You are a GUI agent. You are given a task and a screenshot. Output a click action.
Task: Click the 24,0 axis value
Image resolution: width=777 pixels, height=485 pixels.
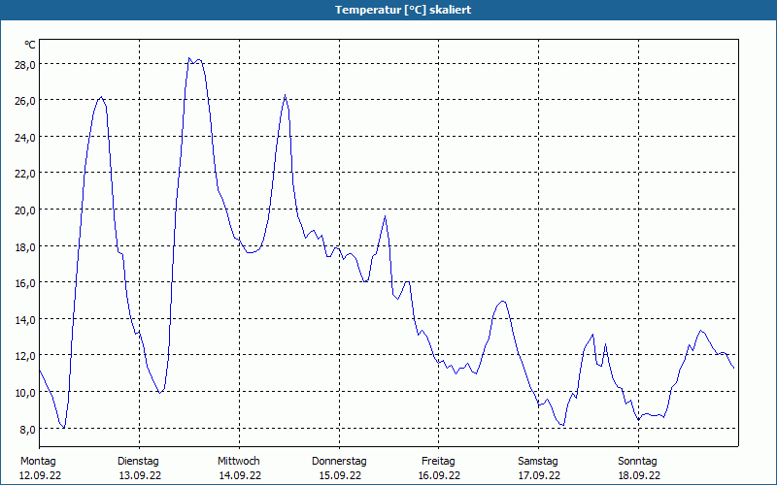(x=25, y=138)
